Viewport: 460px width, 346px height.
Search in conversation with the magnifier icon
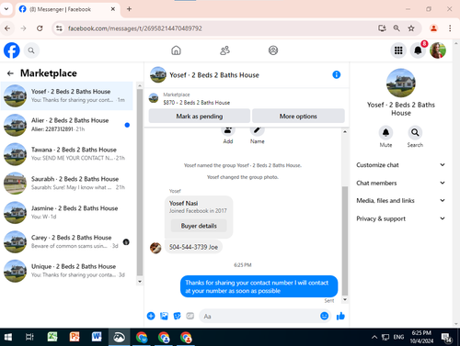point(415,132)
